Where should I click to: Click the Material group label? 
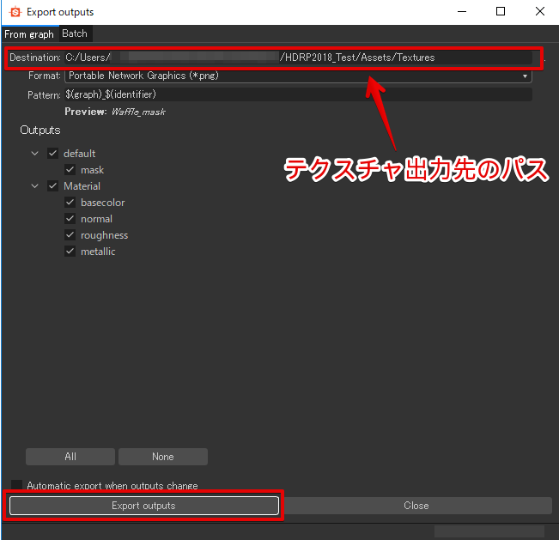tap(82, 186)
